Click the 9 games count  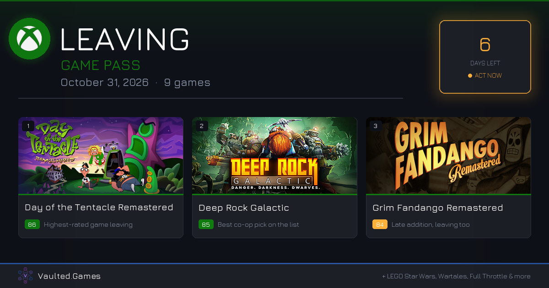187,83
